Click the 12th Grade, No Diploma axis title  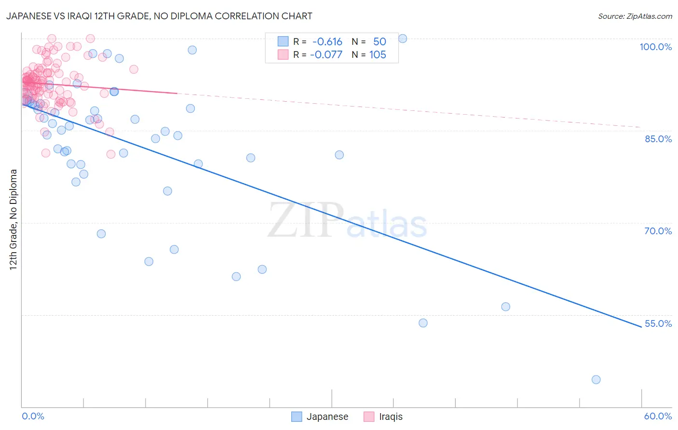pos(14,219)
